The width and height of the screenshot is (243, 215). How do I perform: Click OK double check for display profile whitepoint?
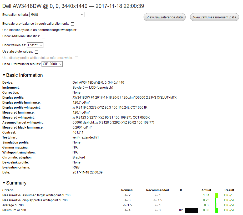[229, 200]
